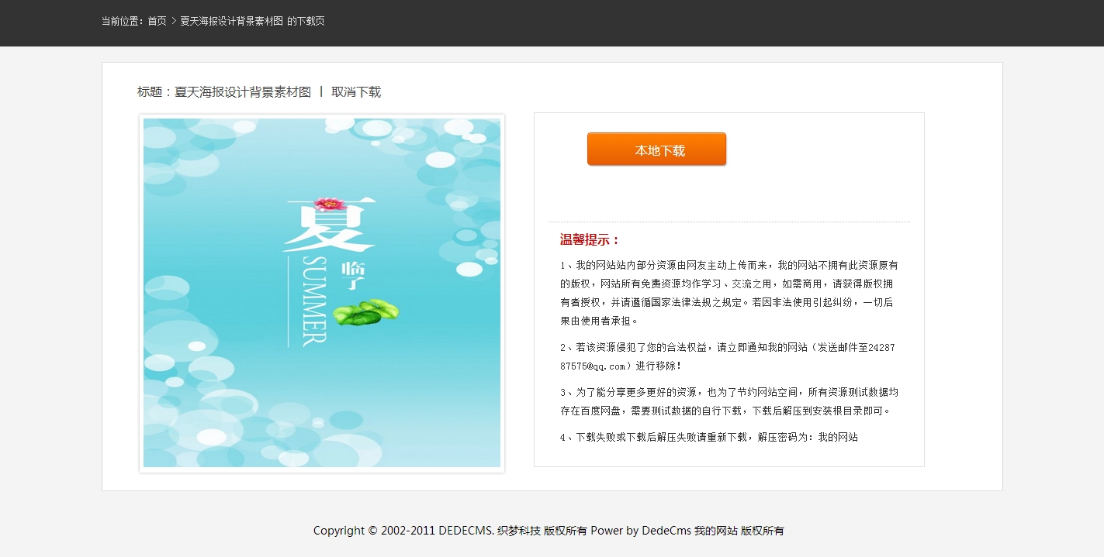Click tip 4 about the unzip password
The image size is (1104, 557).
coord(708,438)
